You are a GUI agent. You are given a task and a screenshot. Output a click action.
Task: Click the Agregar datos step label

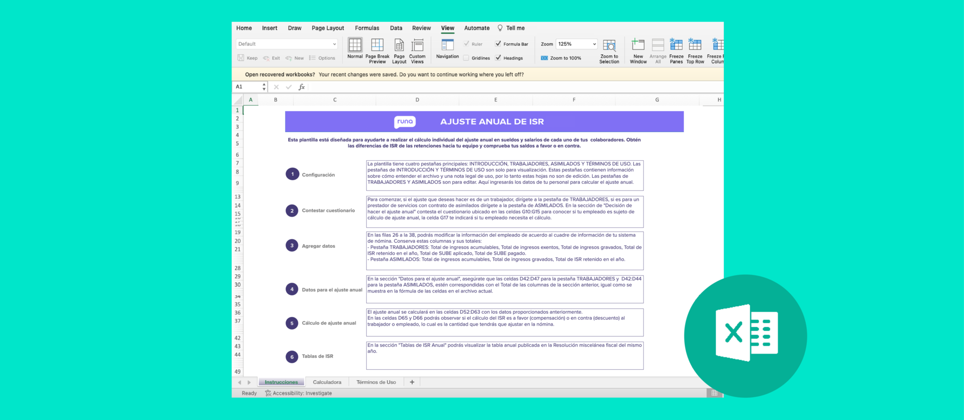pyautogui.click(x=318, y=246)
